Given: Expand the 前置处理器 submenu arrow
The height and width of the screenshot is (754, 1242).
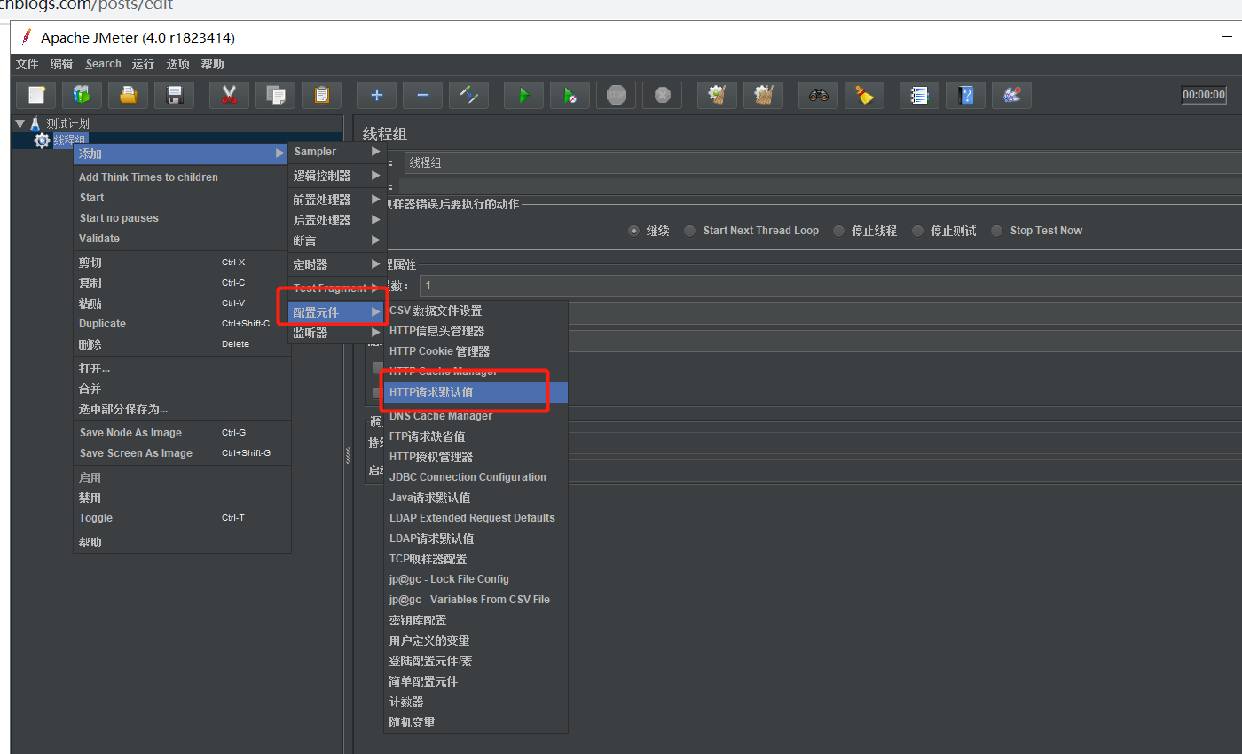Looking at the screenshot, I should click(x=376, y=200).
